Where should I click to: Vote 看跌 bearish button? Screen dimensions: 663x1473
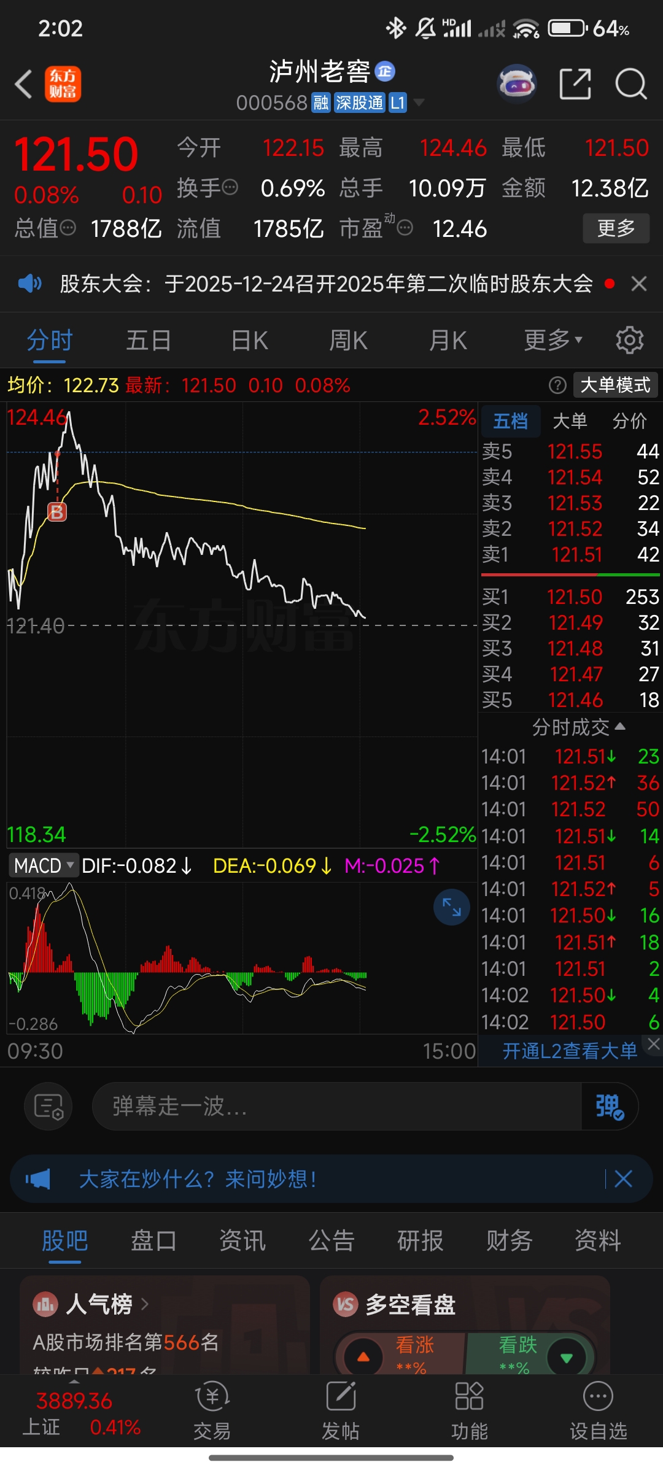[530, 1353]
